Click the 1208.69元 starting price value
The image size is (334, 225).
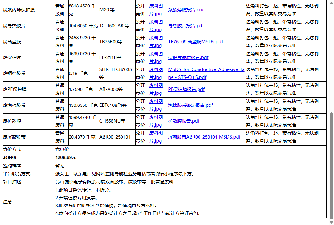[x=66, y=158]
